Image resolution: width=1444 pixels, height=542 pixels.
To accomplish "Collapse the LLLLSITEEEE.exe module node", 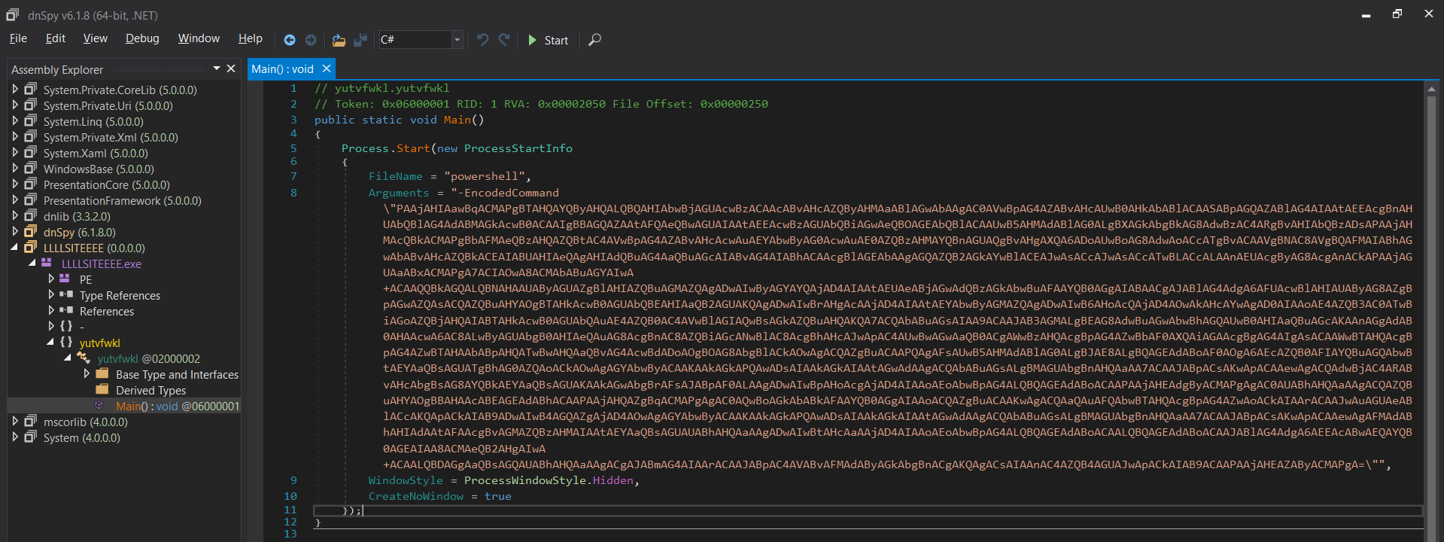I will [32, 263].
